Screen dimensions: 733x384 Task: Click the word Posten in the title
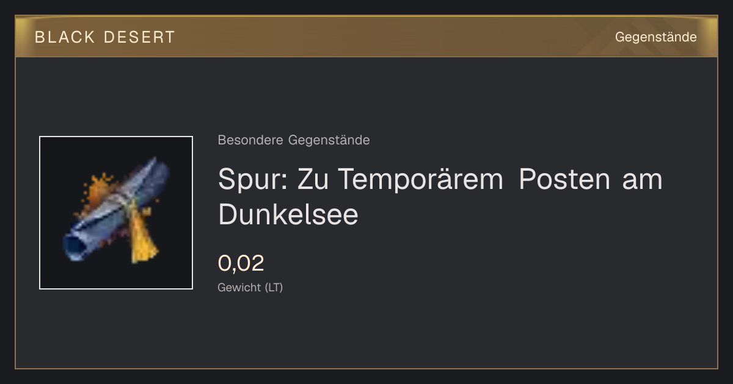564,180
